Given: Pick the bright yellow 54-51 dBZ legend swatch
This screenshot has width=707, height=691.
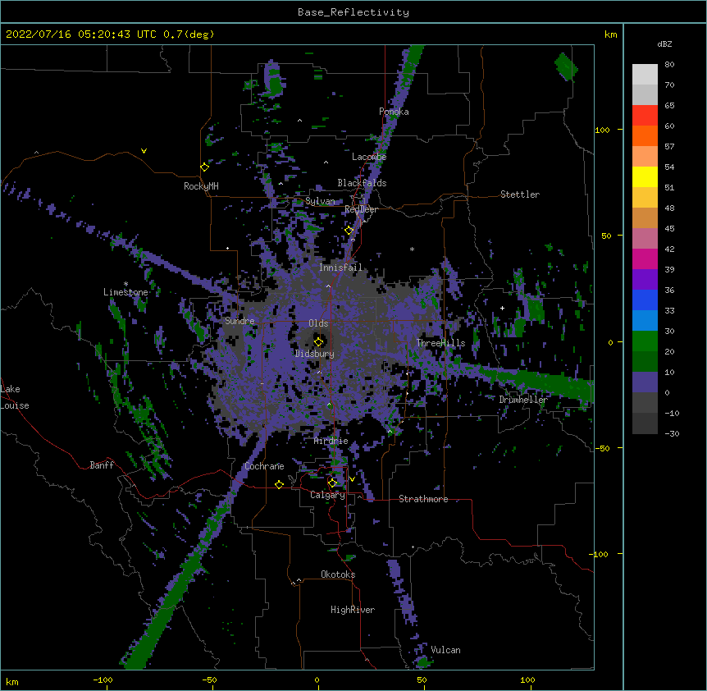Looking at the screenshot, I should click(x=645, y=176).
